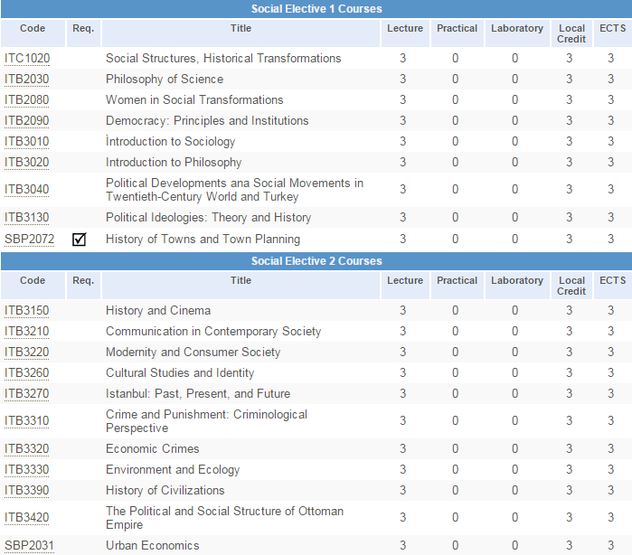Viewport: 632px width, 555px height.
Task: Click the ITB3310 course code
Action: [27, 421]
